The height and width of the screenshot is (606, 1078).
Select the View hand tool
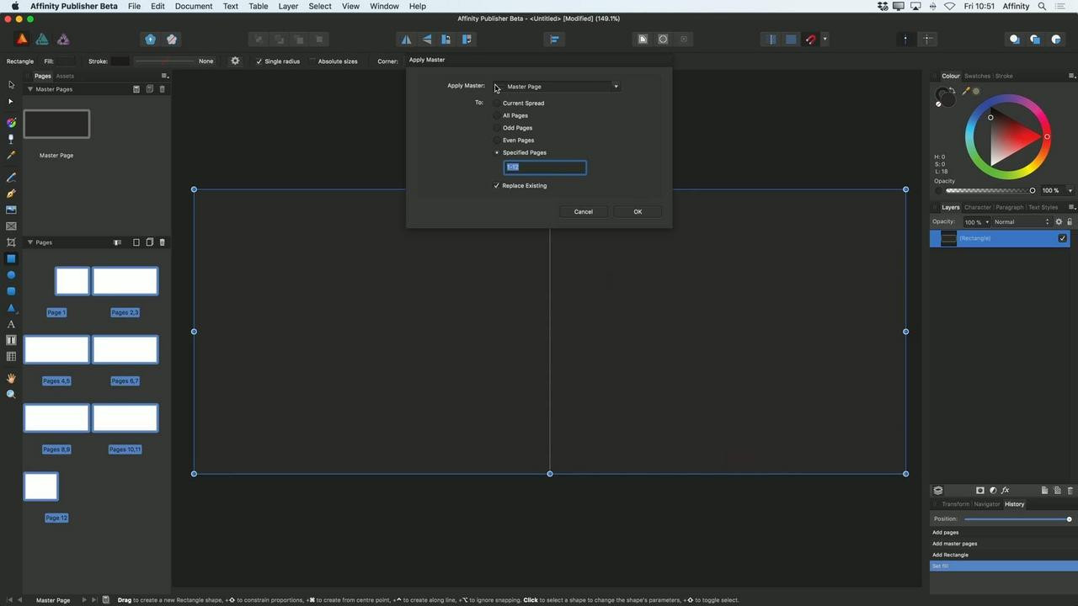11,378
